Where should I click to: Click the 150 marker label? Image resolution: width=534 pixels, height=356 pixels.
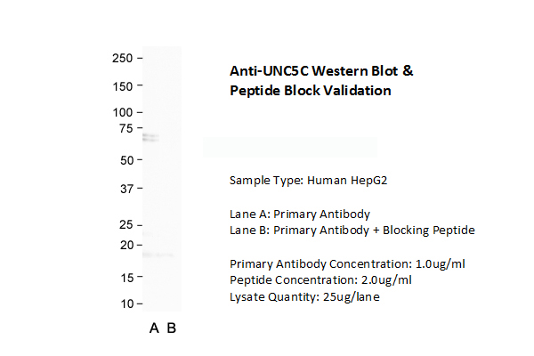(x=121, y=86)
